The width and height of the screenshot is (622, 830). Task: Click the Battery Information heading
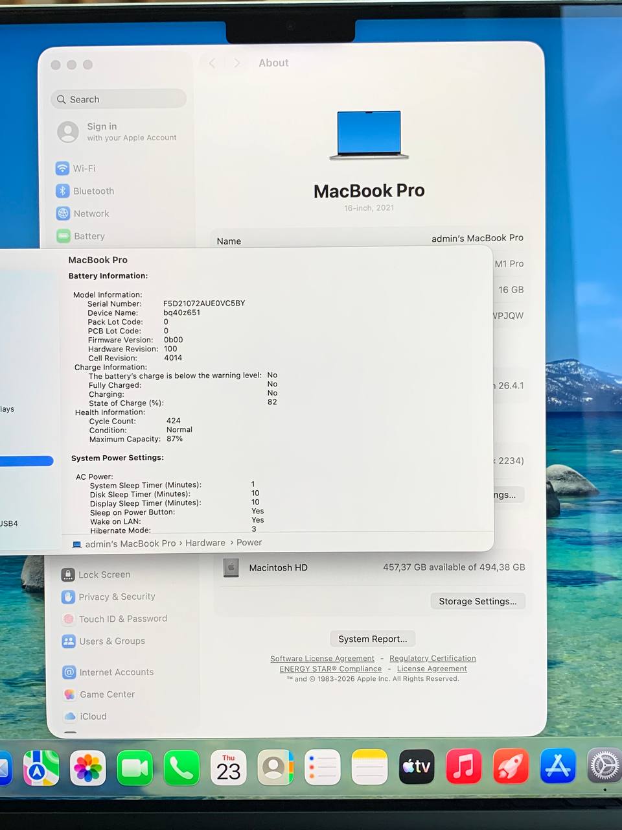tap(108, 276)
